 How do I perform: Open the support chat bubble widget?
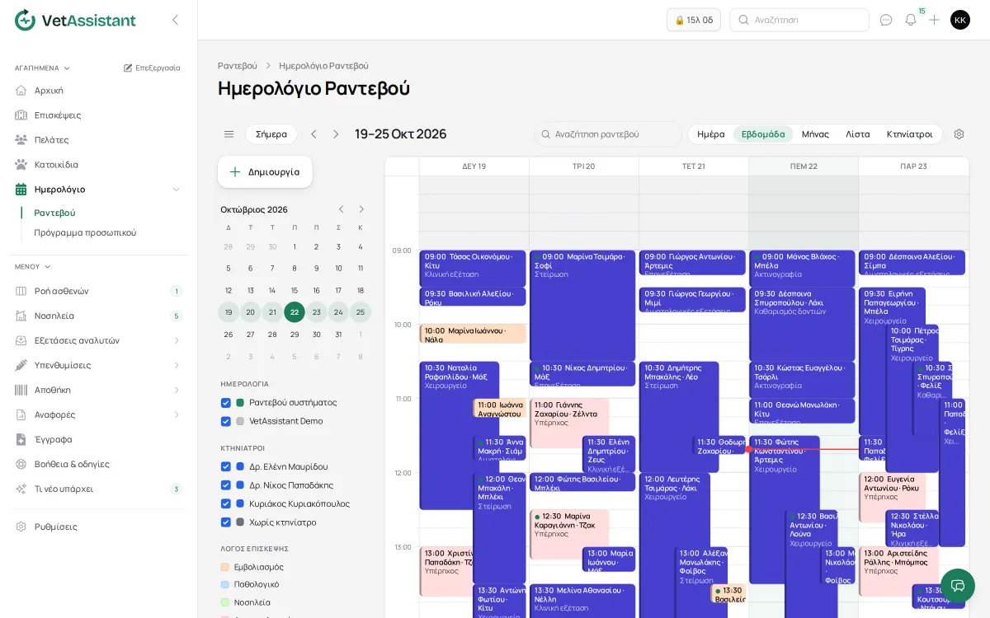pyautogui.click(x=958, y=586)
